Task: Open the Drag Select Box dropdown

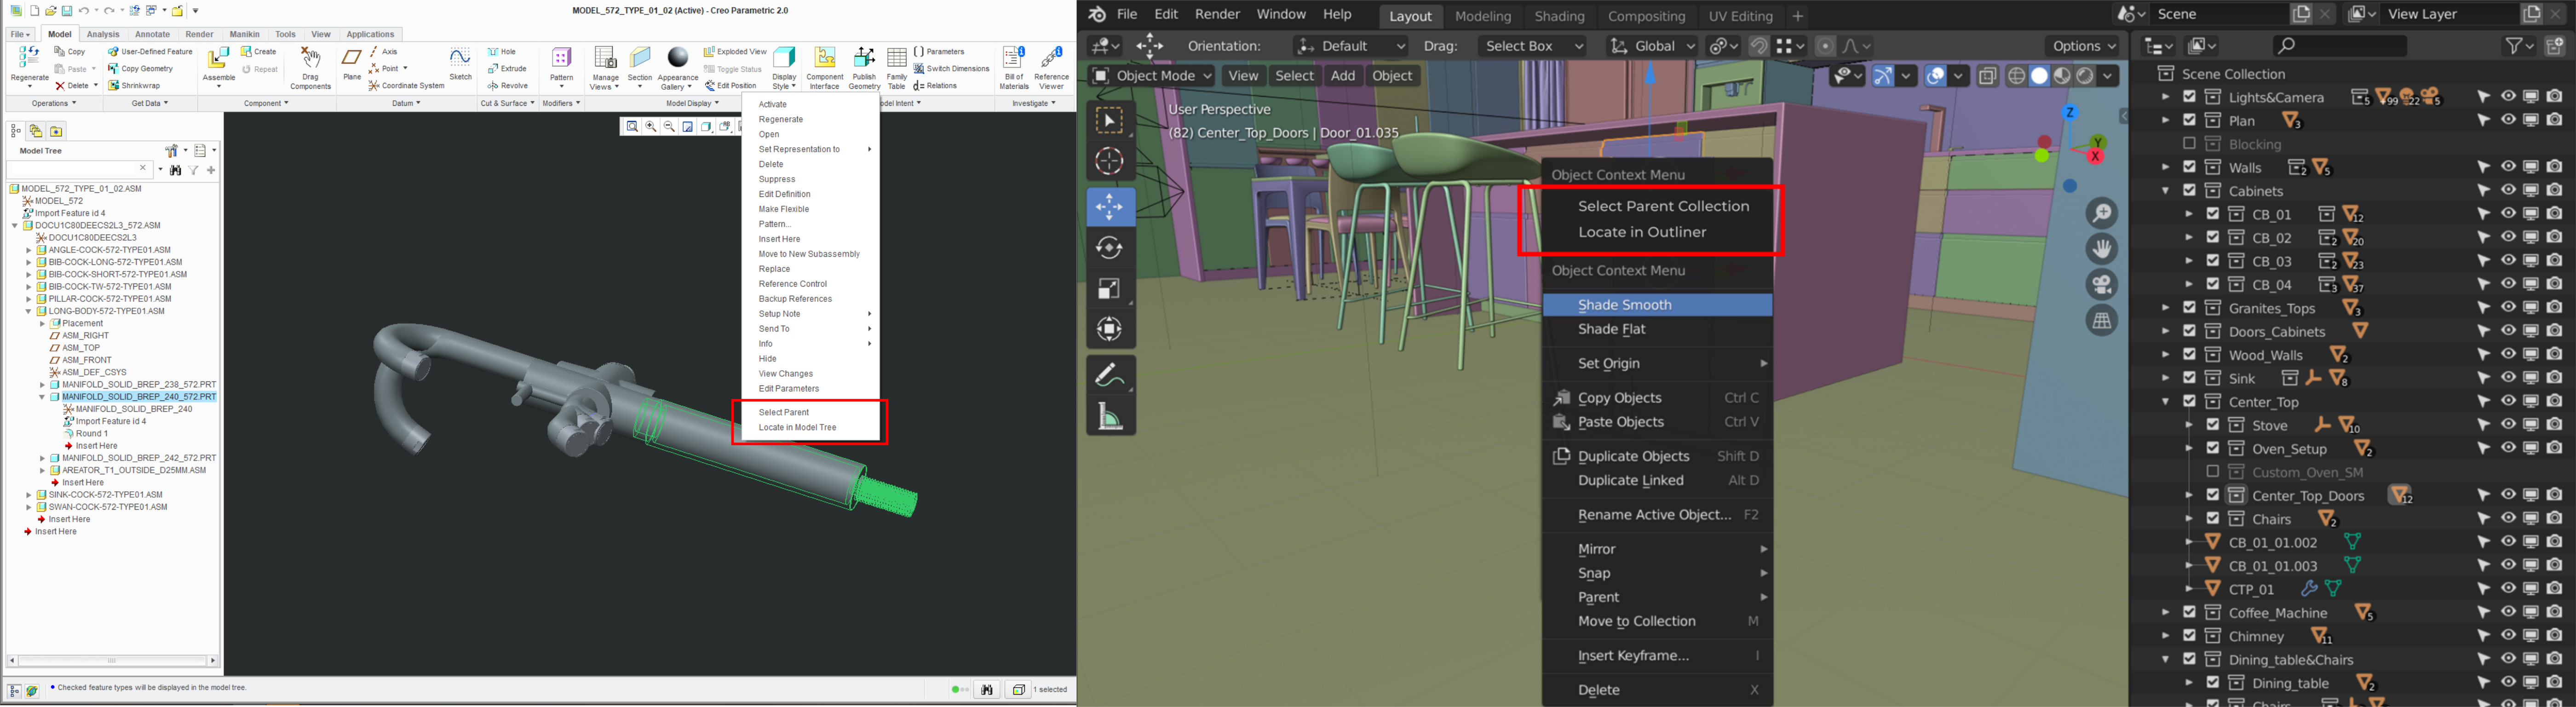Action: pyautogui.click(x=1531, y=46)
